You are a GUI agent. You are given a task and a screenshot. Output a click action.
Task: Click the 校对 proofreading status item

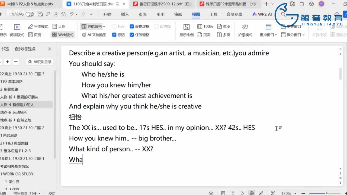click(x=52, y=193)
